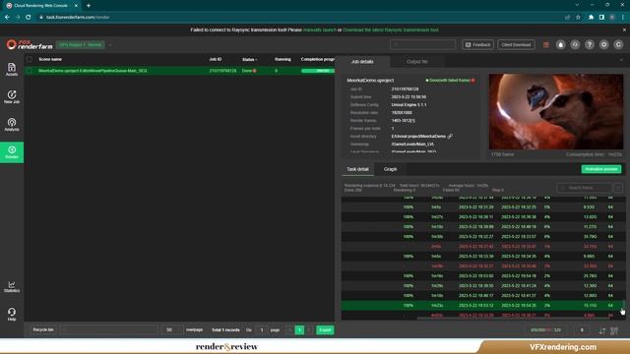Image resolution: width=630 pixels, height=354 pixels.
Task: Select the Graph tab
Action: pos(390,169)
